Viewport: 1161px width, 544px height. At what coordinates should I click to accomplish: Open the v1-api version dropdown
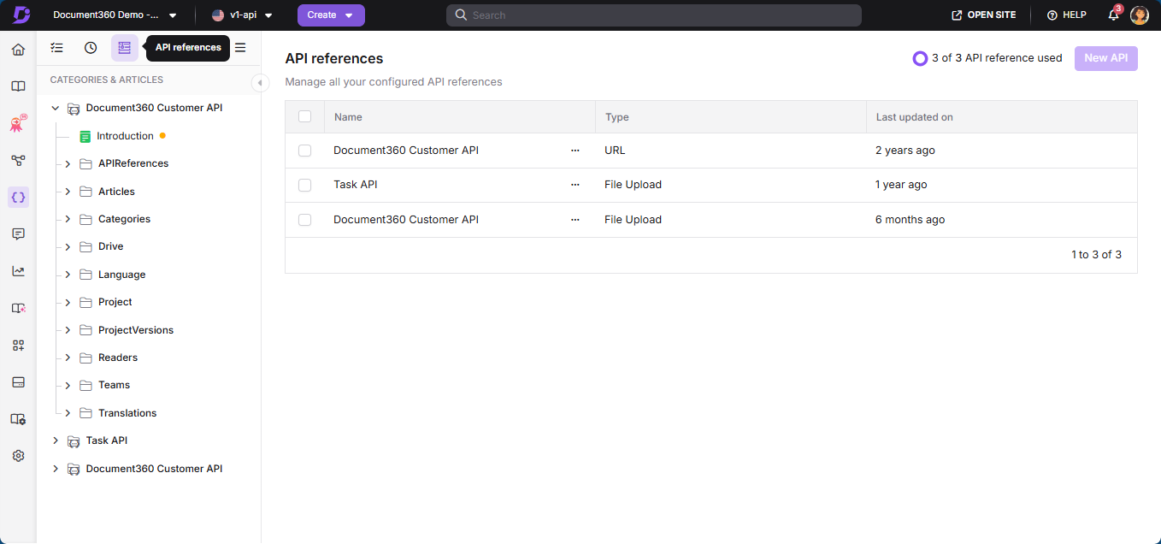(x=242, y=15)
